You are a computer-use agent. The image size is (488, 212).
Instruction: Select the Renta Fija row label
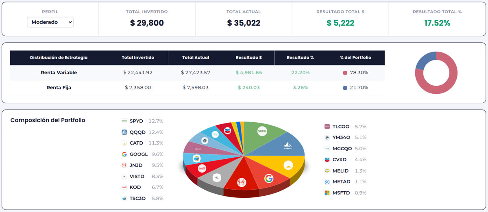tap(59, 88)
